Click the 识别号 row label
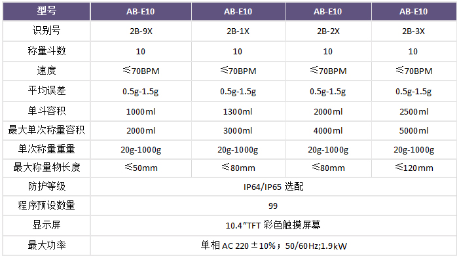The image size is (459, 258). (46, 31)
